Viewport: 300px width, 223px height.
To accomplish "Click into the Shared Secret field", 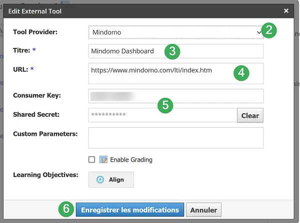I will click(162, 115).
